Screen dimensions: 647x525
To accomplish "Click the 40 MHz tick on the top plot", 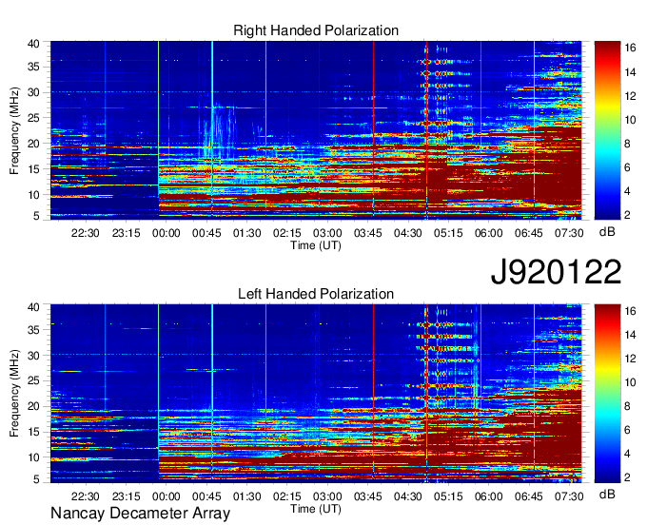I will [x=33, y=44].
